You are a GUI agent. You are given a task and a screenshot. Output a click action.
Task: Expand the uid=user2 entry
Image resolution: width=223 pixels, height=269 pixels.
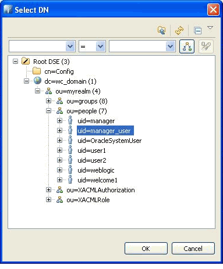point(59,160)
